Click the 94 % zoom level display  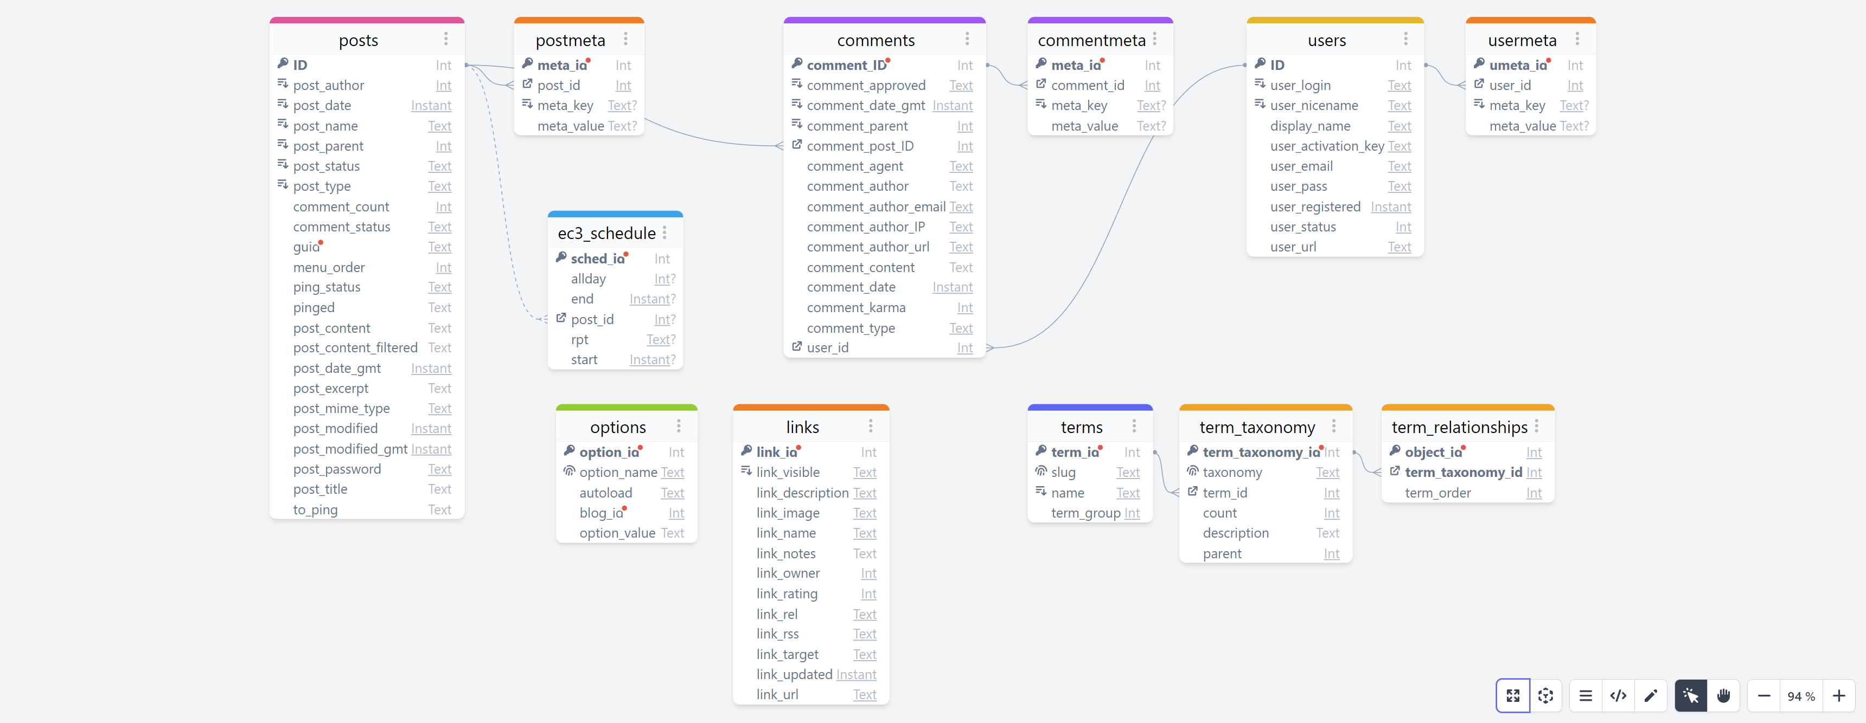tap(1801, 695)
